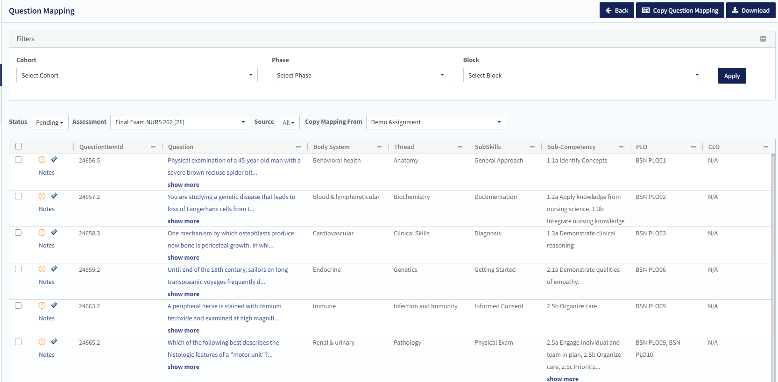Open the Copy Mapping From Demo Assignment menu
Image resolution: width=778 pixels, height=382 pixels.
[436, 122]
